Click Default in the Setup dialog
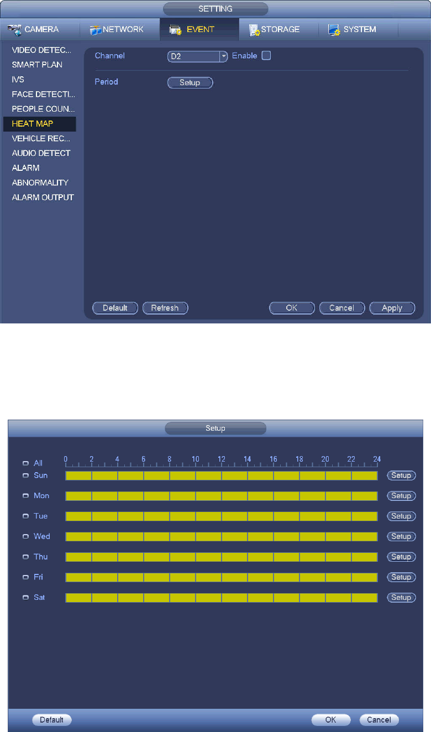This screenshot has width=431, height=732. (x=52, y=720)
